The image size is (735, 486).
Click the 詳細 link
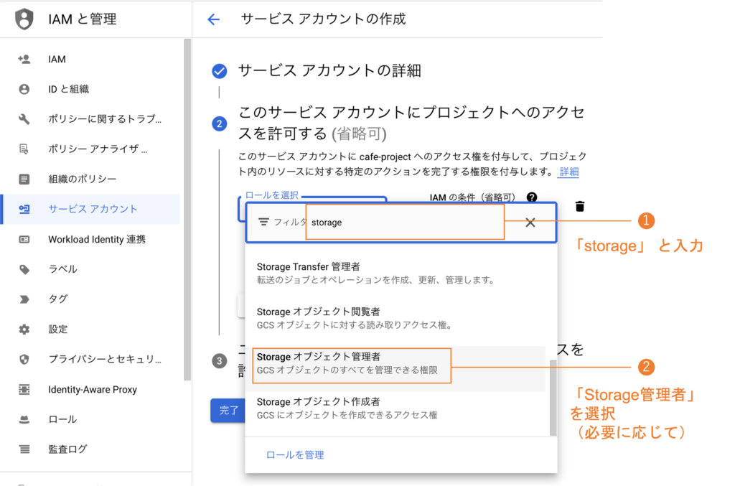pyautogui.click(x=569, y=172)
